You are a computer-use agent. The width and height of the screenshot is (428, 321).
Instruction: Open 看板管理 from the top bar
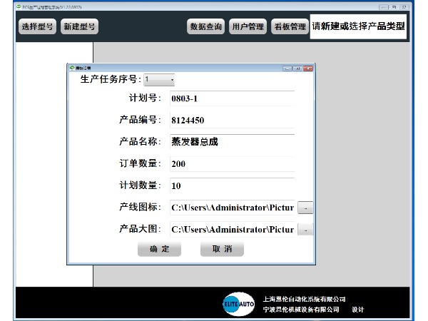click(290, 26)
